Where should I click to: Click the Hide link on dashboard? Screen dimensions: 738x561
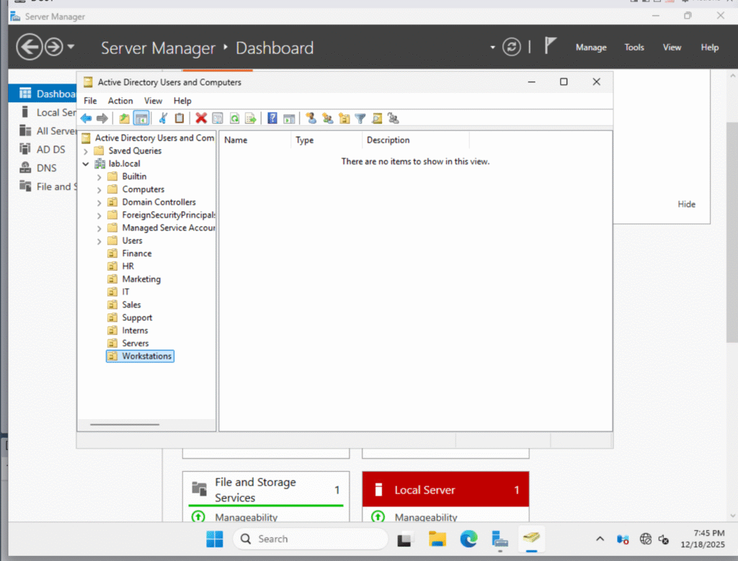[686, 205]
